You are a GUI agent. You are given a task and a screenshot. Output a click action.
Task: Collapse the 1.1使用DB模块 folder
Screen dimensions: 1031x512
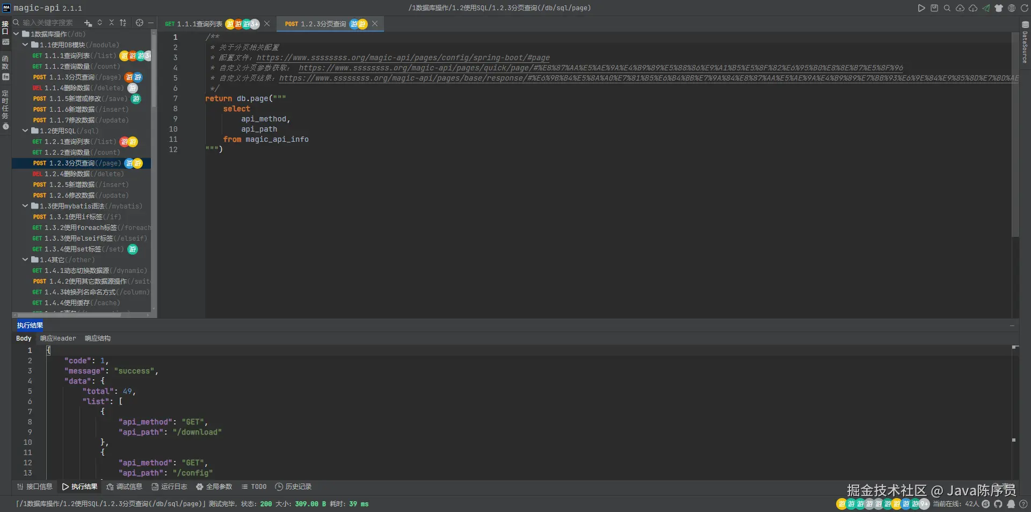(25, 45)
